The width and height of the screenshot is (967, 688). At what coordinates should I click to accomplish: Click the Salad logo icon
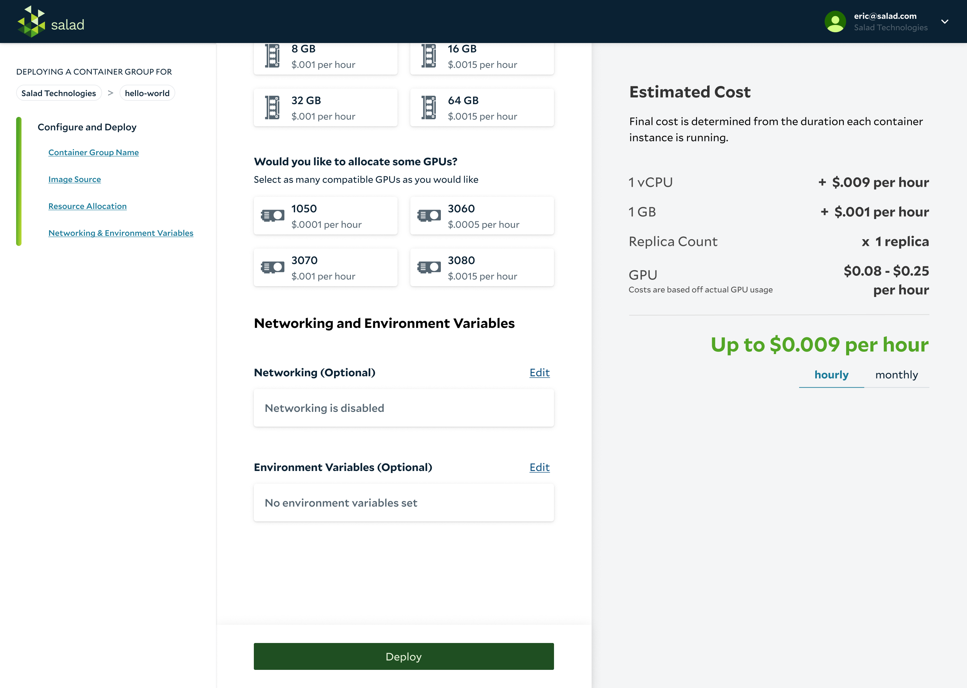(31, 21)
